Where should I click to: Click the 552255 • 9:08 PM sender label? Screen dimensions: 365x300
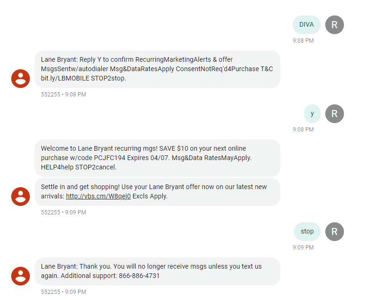pos(64,95)
